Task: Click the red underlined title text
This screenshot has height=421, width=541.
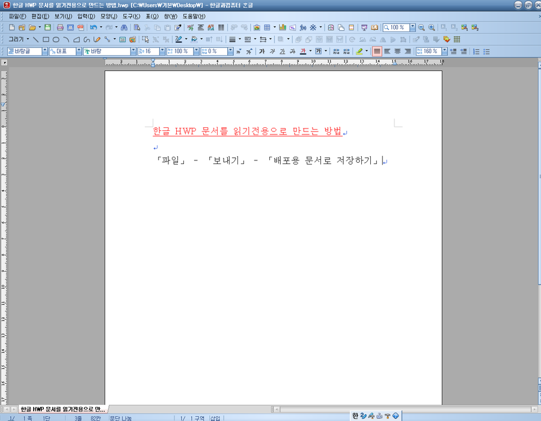Action: (248, 131)
